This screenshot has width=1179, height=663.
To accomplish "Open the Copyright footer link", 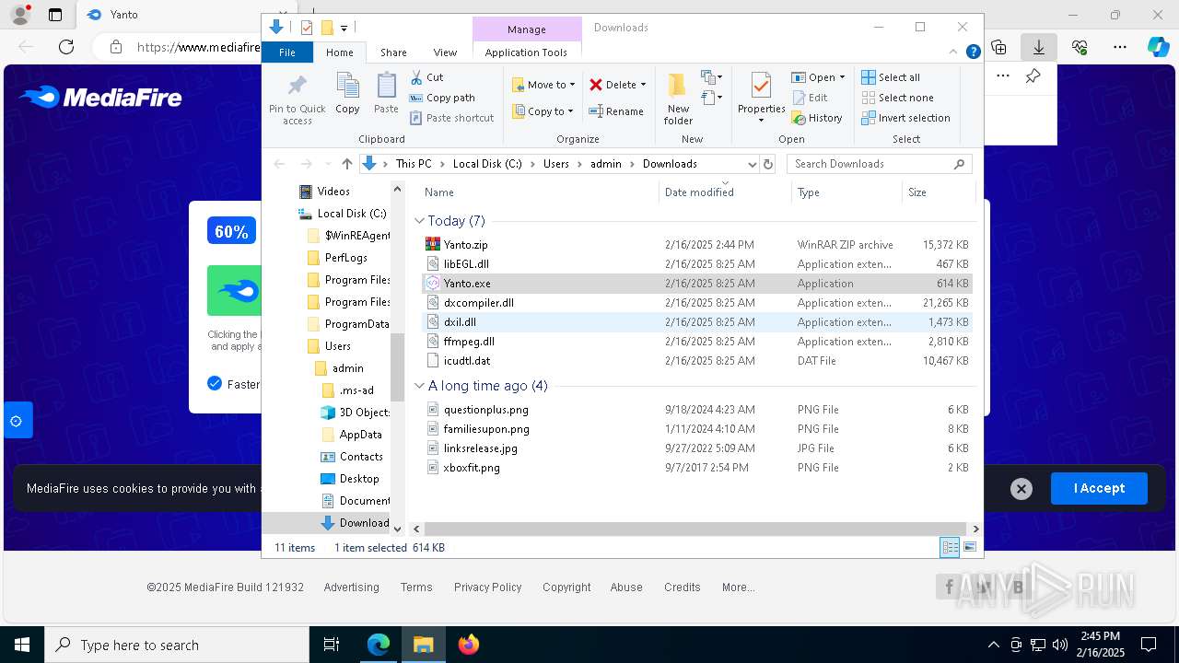I will pos(566,587).
